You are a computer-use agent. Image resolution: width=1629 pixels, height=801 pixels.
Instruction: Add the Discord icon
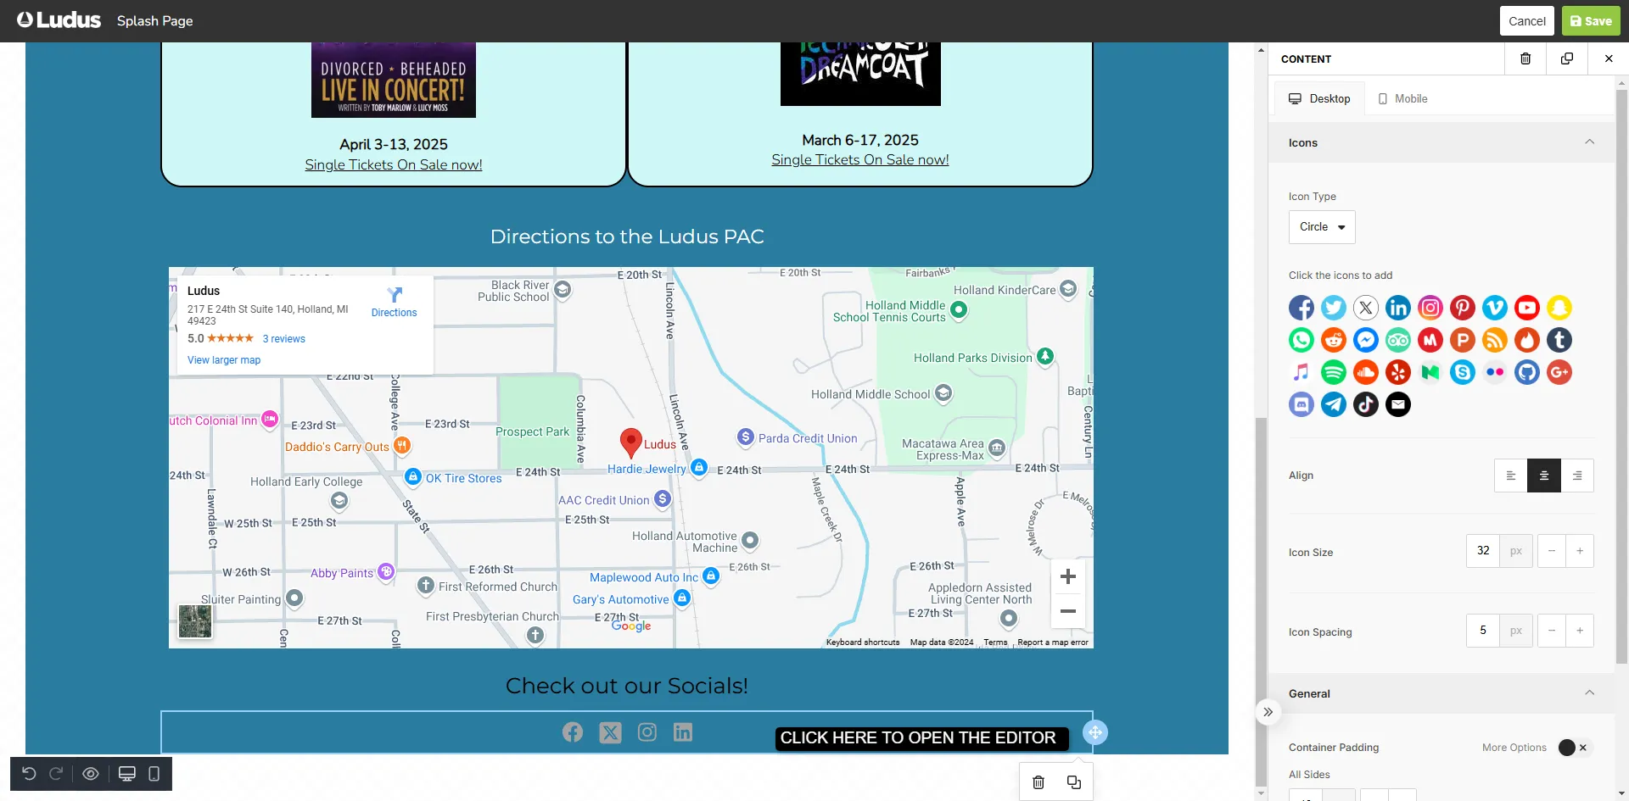(1302, 404)
